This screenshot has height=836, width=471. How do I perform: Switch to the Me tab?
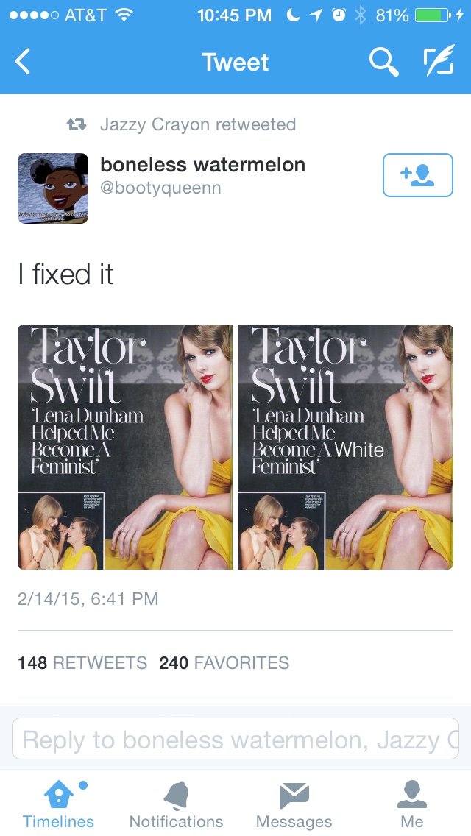(x=412, y=804)
